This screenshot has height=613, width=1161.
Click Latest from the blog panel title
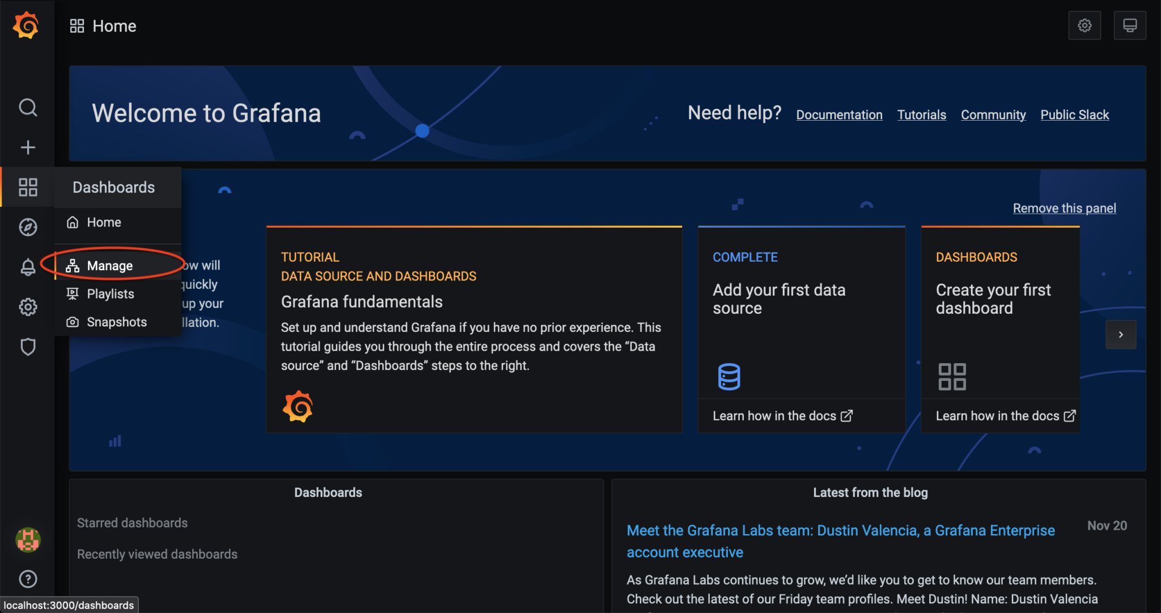pyautogui.click(x=870, y=493)
